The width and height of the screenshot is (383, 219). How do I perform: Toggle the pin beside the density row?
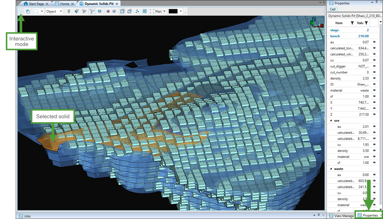(374, 78)
